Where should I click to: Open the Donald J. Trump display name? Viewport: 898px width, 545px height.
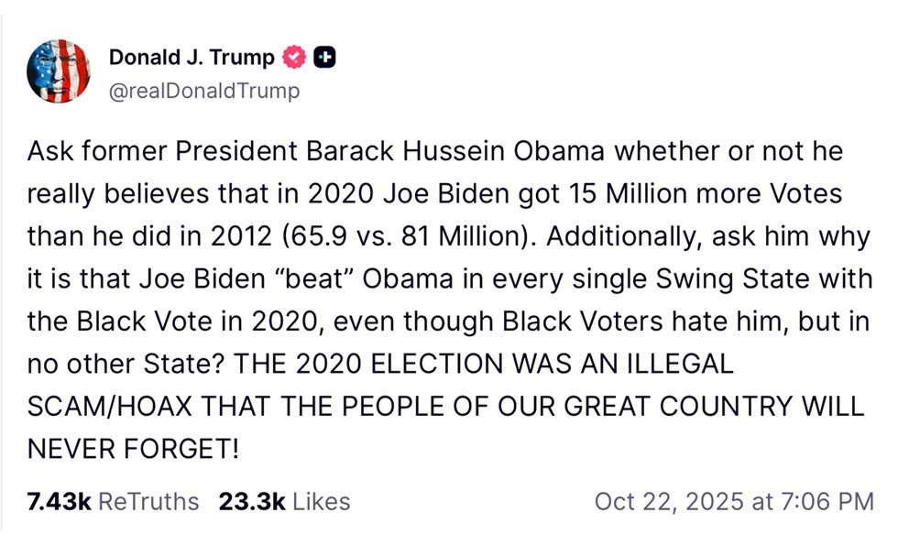192,58
